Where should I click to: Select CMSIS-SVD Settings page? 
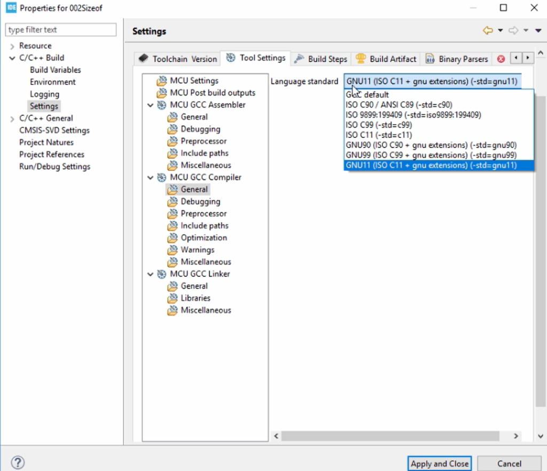tap(54, 130)
